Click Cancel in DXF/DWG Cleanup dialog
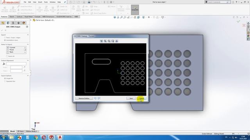250x140 pixels. click(x=141, y=98)
